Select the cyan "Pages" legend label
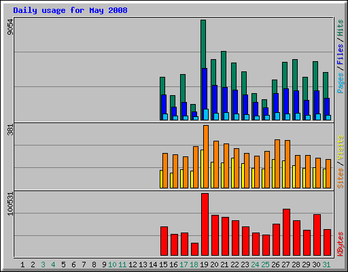Viewport: 348px width, 272px height. 341,83
